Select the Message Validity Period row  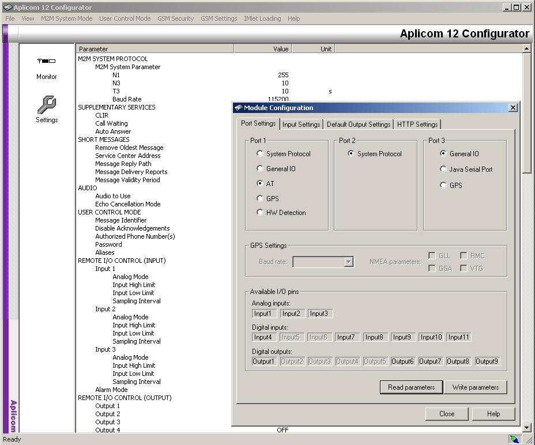point(127,180)
